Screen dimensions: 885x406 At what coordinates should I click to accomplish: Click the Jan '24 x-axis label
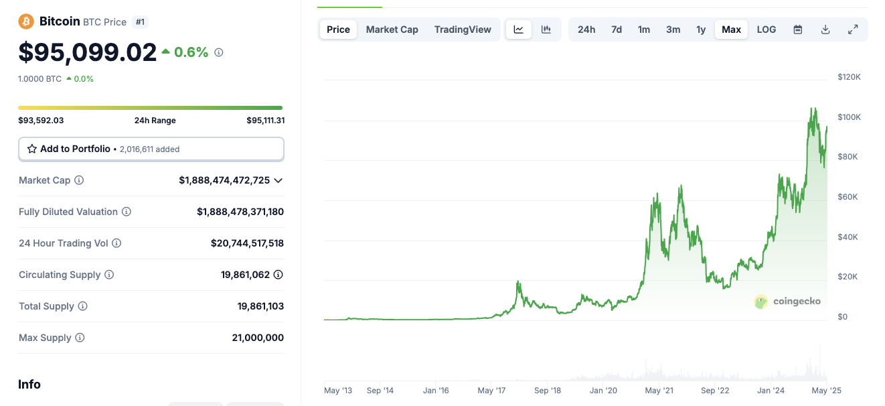coord(771,391)
